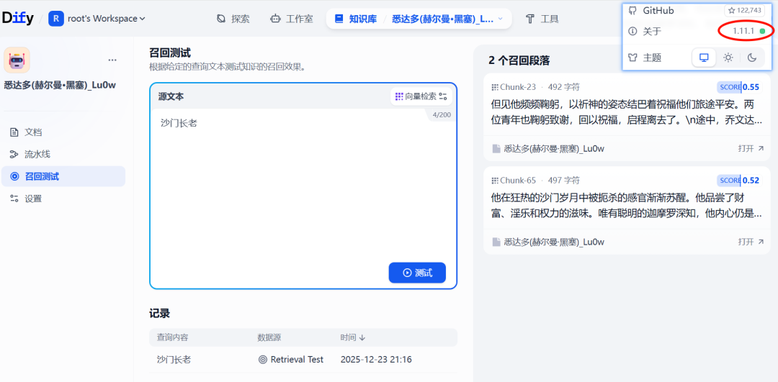Select the dark theme moon icon

[x=751, y=58]
